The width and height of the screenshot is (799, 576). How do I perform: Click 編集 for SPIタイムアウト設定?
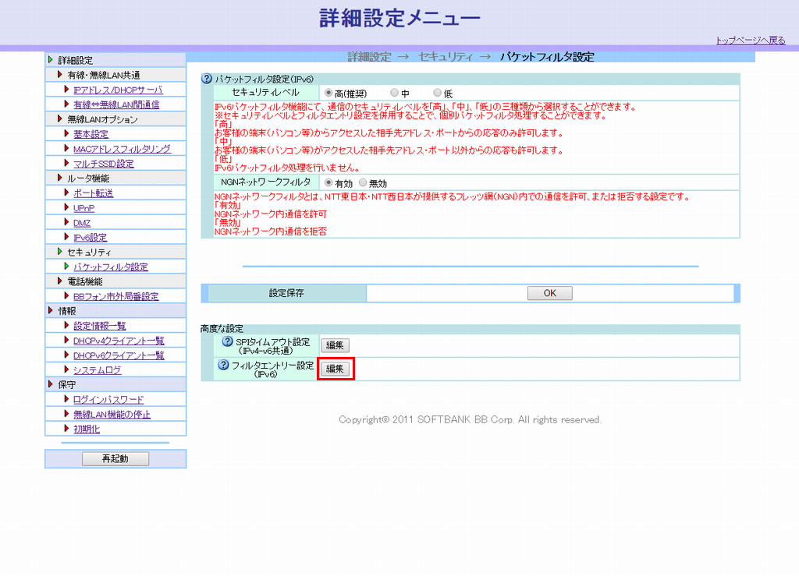(335, 345)
